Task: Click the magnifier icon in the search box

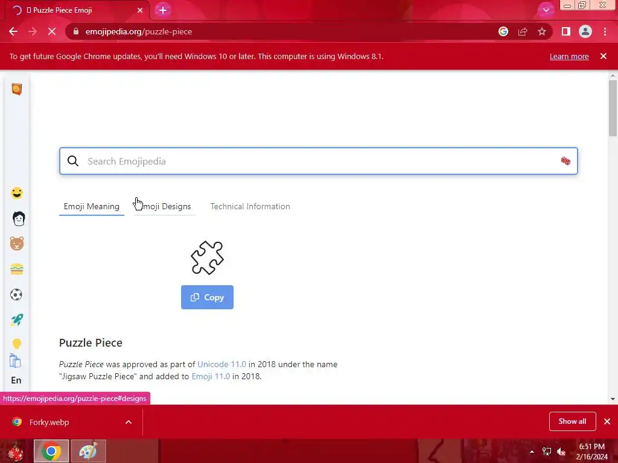Action: [x=73, y=161]
